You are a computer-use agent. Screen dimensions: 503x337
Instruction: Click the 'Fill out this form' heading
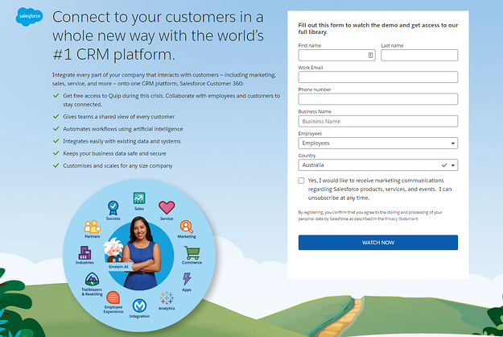click(x=378, y=28)
